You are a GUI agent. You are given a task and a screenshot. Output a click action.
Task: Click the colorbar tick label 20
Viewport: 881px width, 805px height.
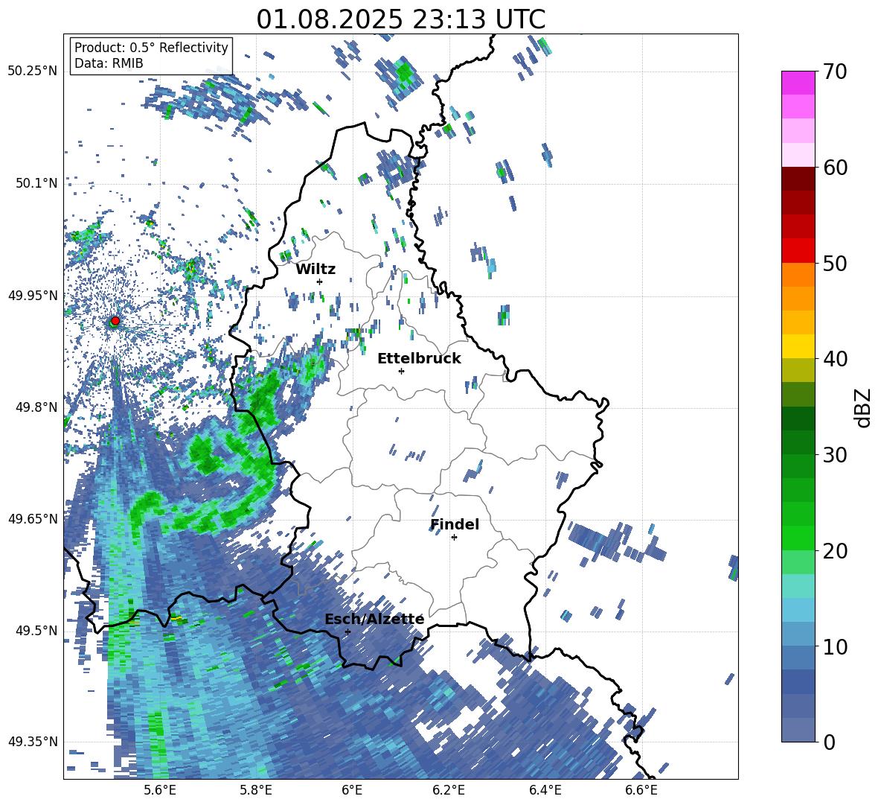click(x=835, y=552)
